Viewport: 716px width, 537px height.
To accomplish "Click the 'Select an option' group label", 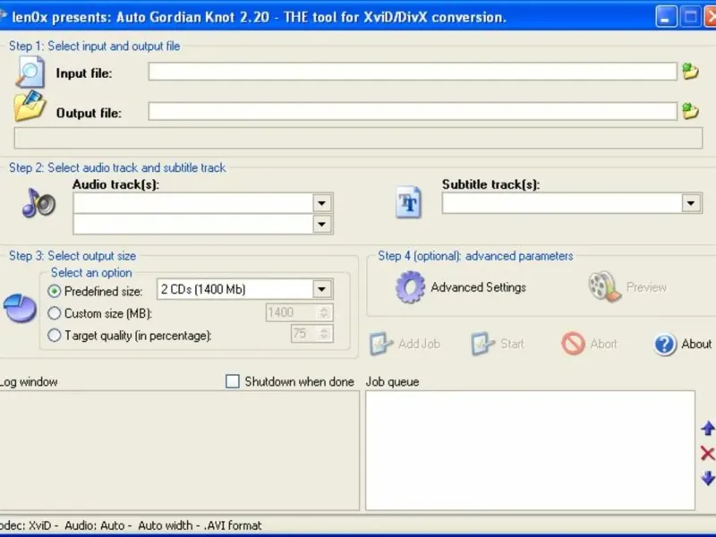I will 91,273.
